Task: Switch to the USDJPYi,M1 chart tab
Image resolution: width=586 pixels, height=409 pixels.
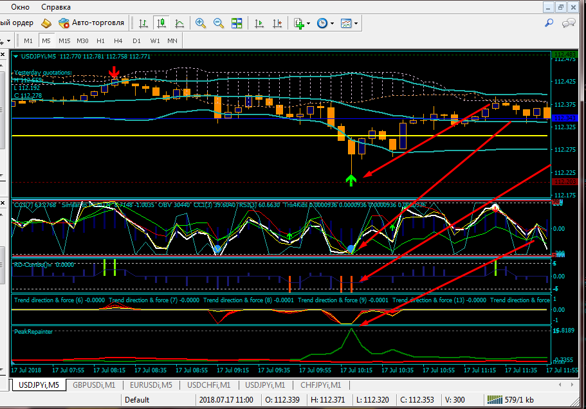Action: coord(265,385)
